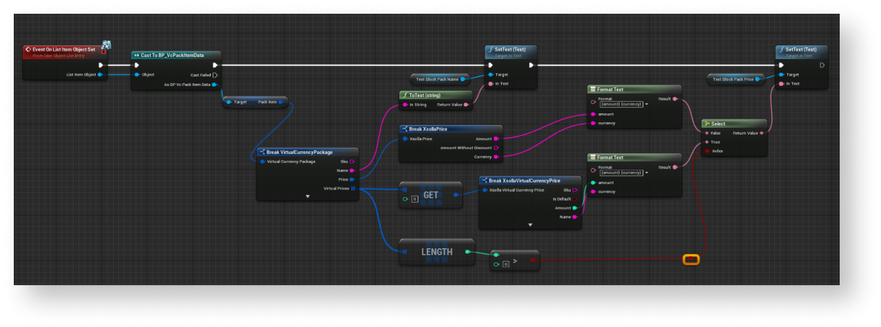The width and height of the screenshot is (881, 327).
Task: Click the value input field on the greater-than node
Action: coord(505,264)
